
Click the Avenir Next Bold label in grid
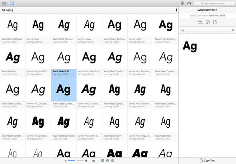point(61,71)
